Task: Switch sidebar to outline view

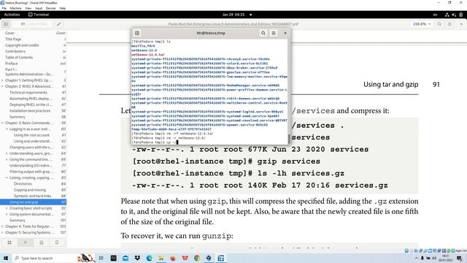Action: pos(26,243)
